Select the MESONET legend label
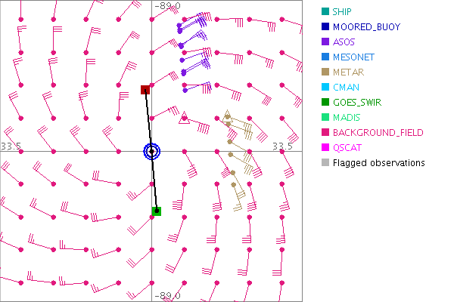This screenshot has width=454, height=302. [x=354, y=57]
